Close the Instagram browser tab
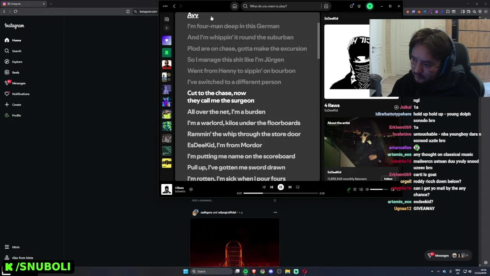The image size is (490, 276). click(44, 4)
